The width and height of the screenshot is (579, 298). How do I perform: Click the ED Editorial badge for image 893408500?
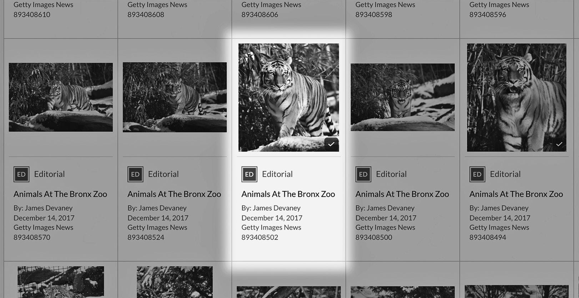click(x=363, y=174)
